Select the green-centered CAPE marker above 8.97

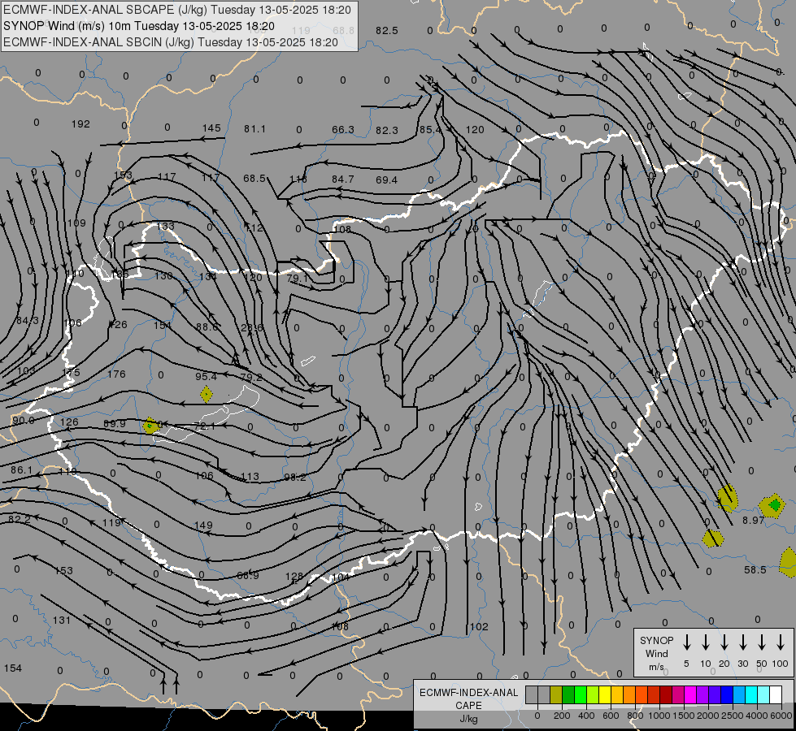[774, 505]
